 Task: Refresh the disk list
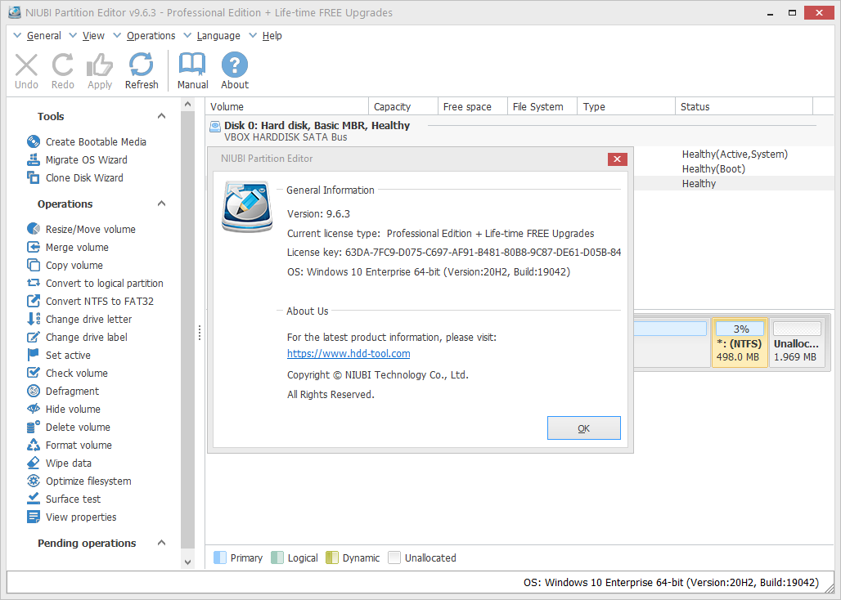coord(142,70)
